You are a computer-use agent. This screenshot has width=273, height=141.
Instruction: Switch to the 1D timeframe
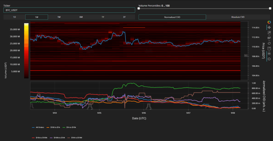coord(14,17)
